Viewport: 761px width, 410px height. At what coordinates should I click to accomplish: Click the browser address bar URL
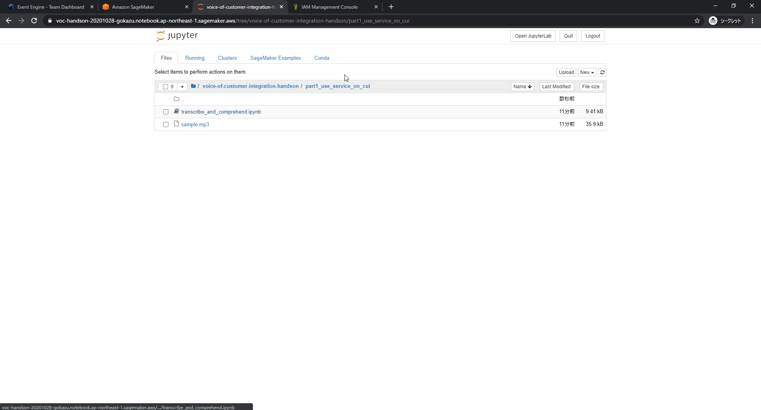click(x=233, y=21)
